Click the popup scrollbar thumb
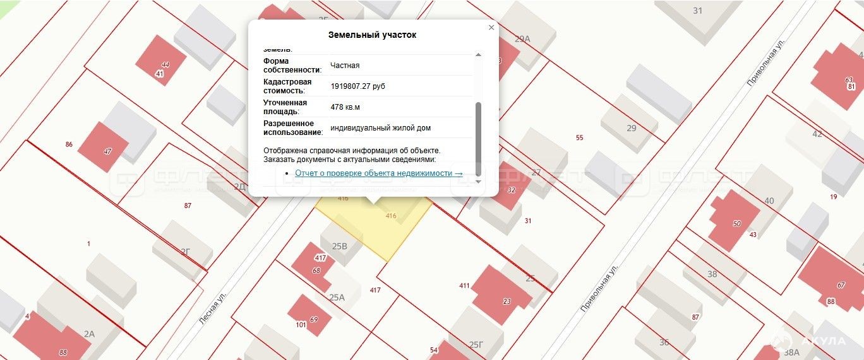This screenshot has width=864, height=360. 478,139
